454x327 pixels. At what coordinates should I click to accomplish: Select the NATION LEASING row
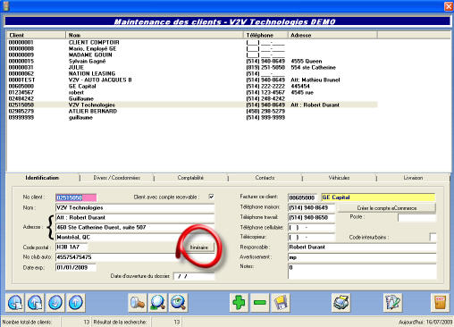(x=192, y=73)
